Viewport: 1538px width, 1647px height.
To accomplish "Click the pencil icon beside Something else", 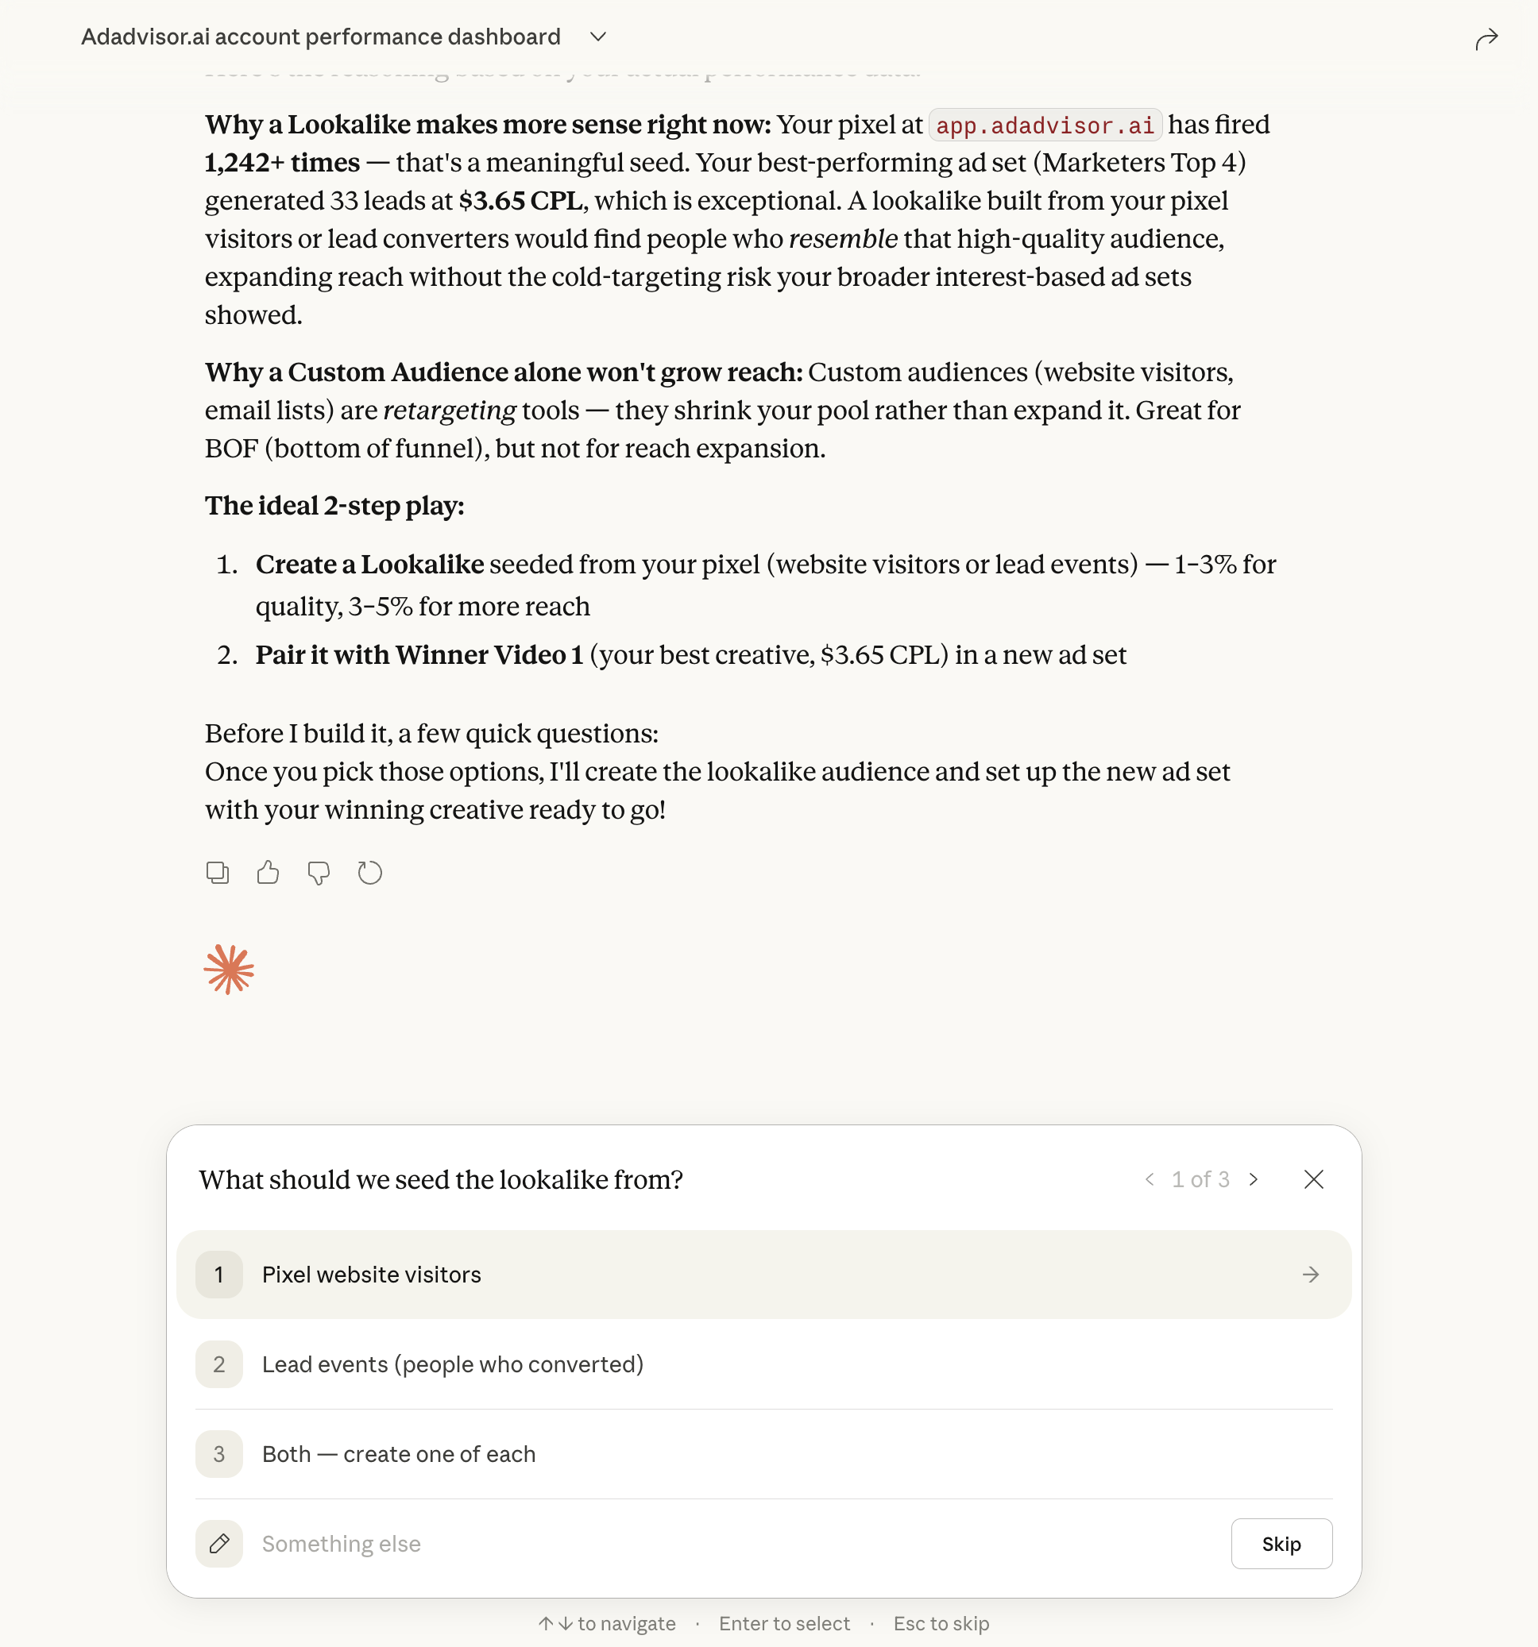I will (x=218, y=1544).
